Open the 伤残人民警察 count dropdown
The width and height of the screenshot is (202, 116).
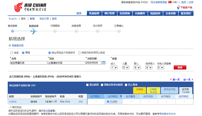click(x=160, y=68)
